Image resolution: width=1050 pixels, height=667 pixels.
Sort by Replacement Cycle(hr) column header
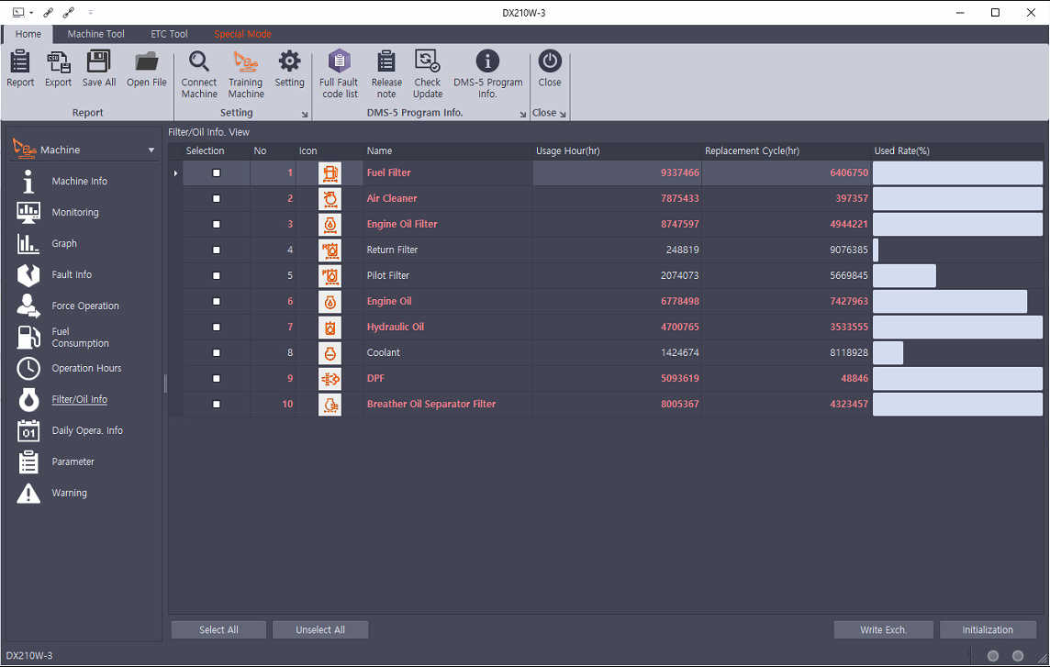[x=752, y=150]
